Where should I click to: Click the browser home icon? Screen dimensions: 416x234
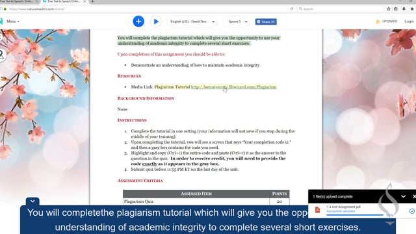pos(411,8)
